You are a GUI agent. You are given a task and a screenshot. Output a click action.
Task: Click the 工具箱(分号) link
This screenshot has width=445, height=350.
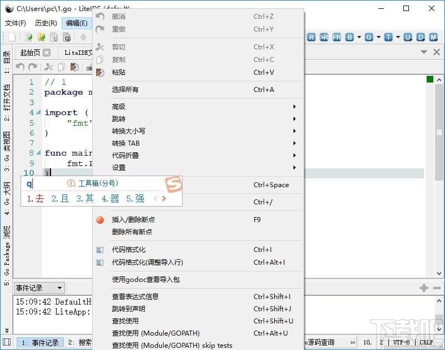point(98,183)
